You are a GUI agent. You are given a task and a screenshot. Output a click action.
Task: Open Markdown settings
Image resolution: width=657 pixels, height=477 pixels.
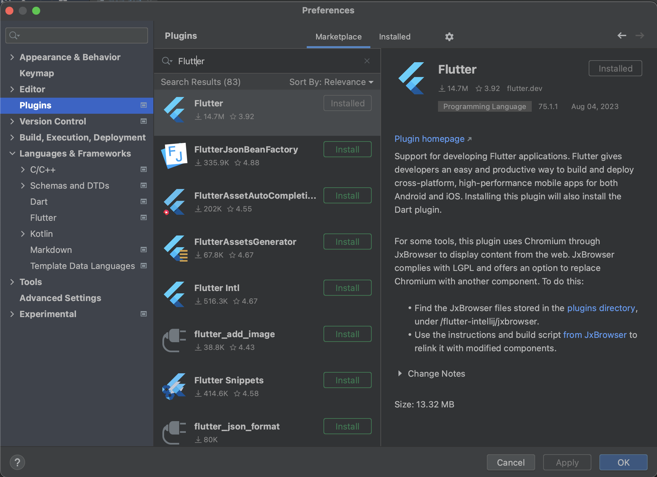(x=51, y=250)
